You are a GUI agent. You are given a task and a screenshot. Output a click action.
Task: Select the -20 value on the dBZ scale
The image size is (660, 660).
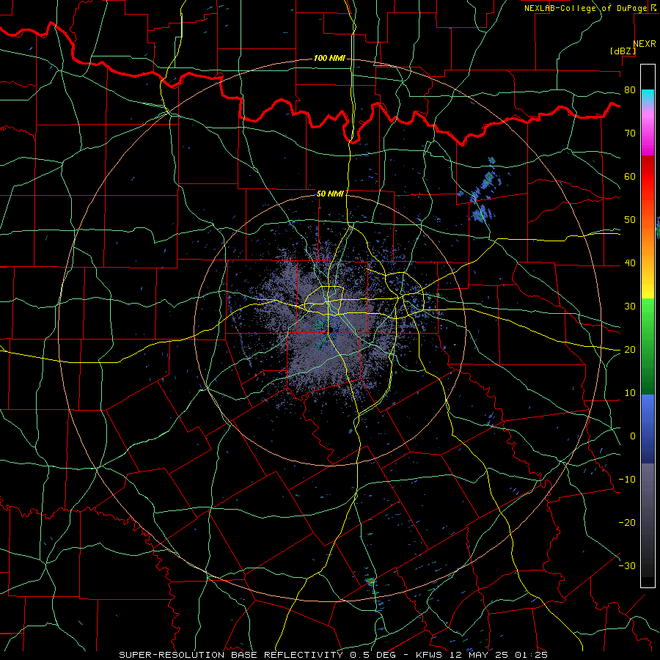click(627, 522)
